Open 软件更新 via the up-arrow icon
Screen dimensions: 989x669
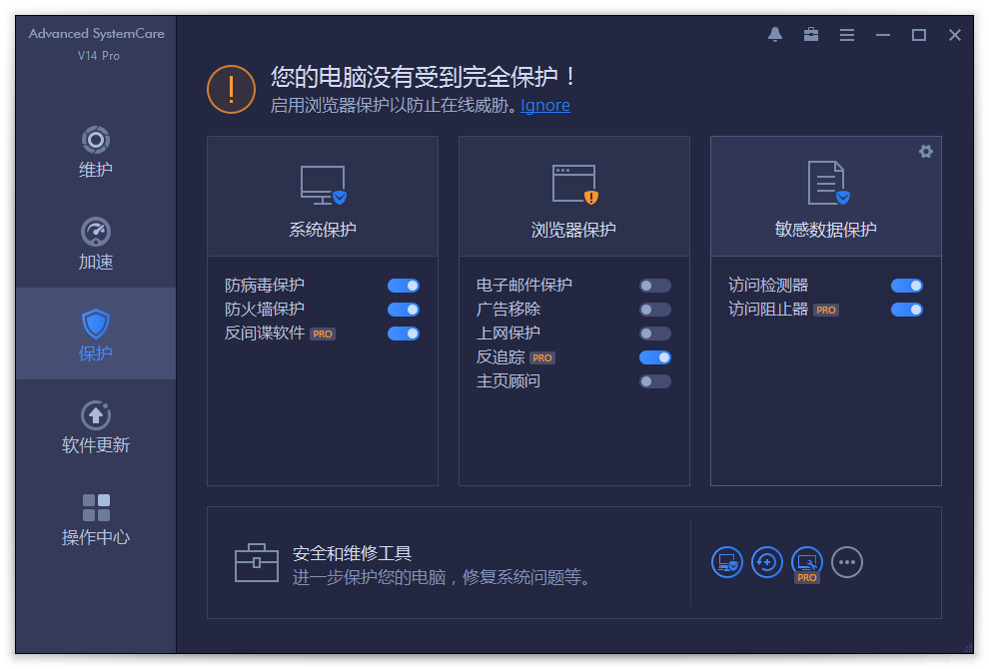tap(95, 414)
